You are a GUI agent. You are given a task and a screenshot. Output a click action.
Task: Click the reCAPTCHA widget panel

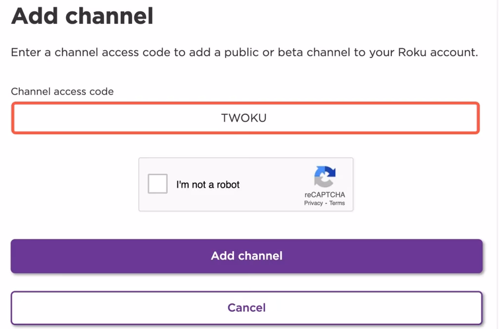246,184
